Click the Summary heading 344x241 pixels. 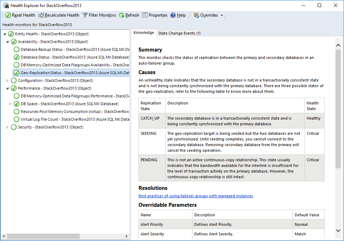click(150, 50)
